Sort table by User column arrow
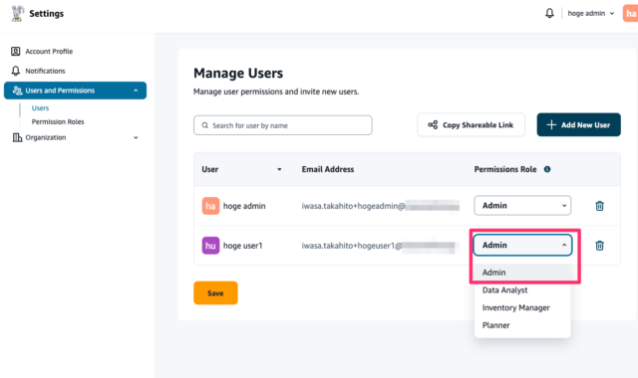The image size is (638, 378). [279, 169]
